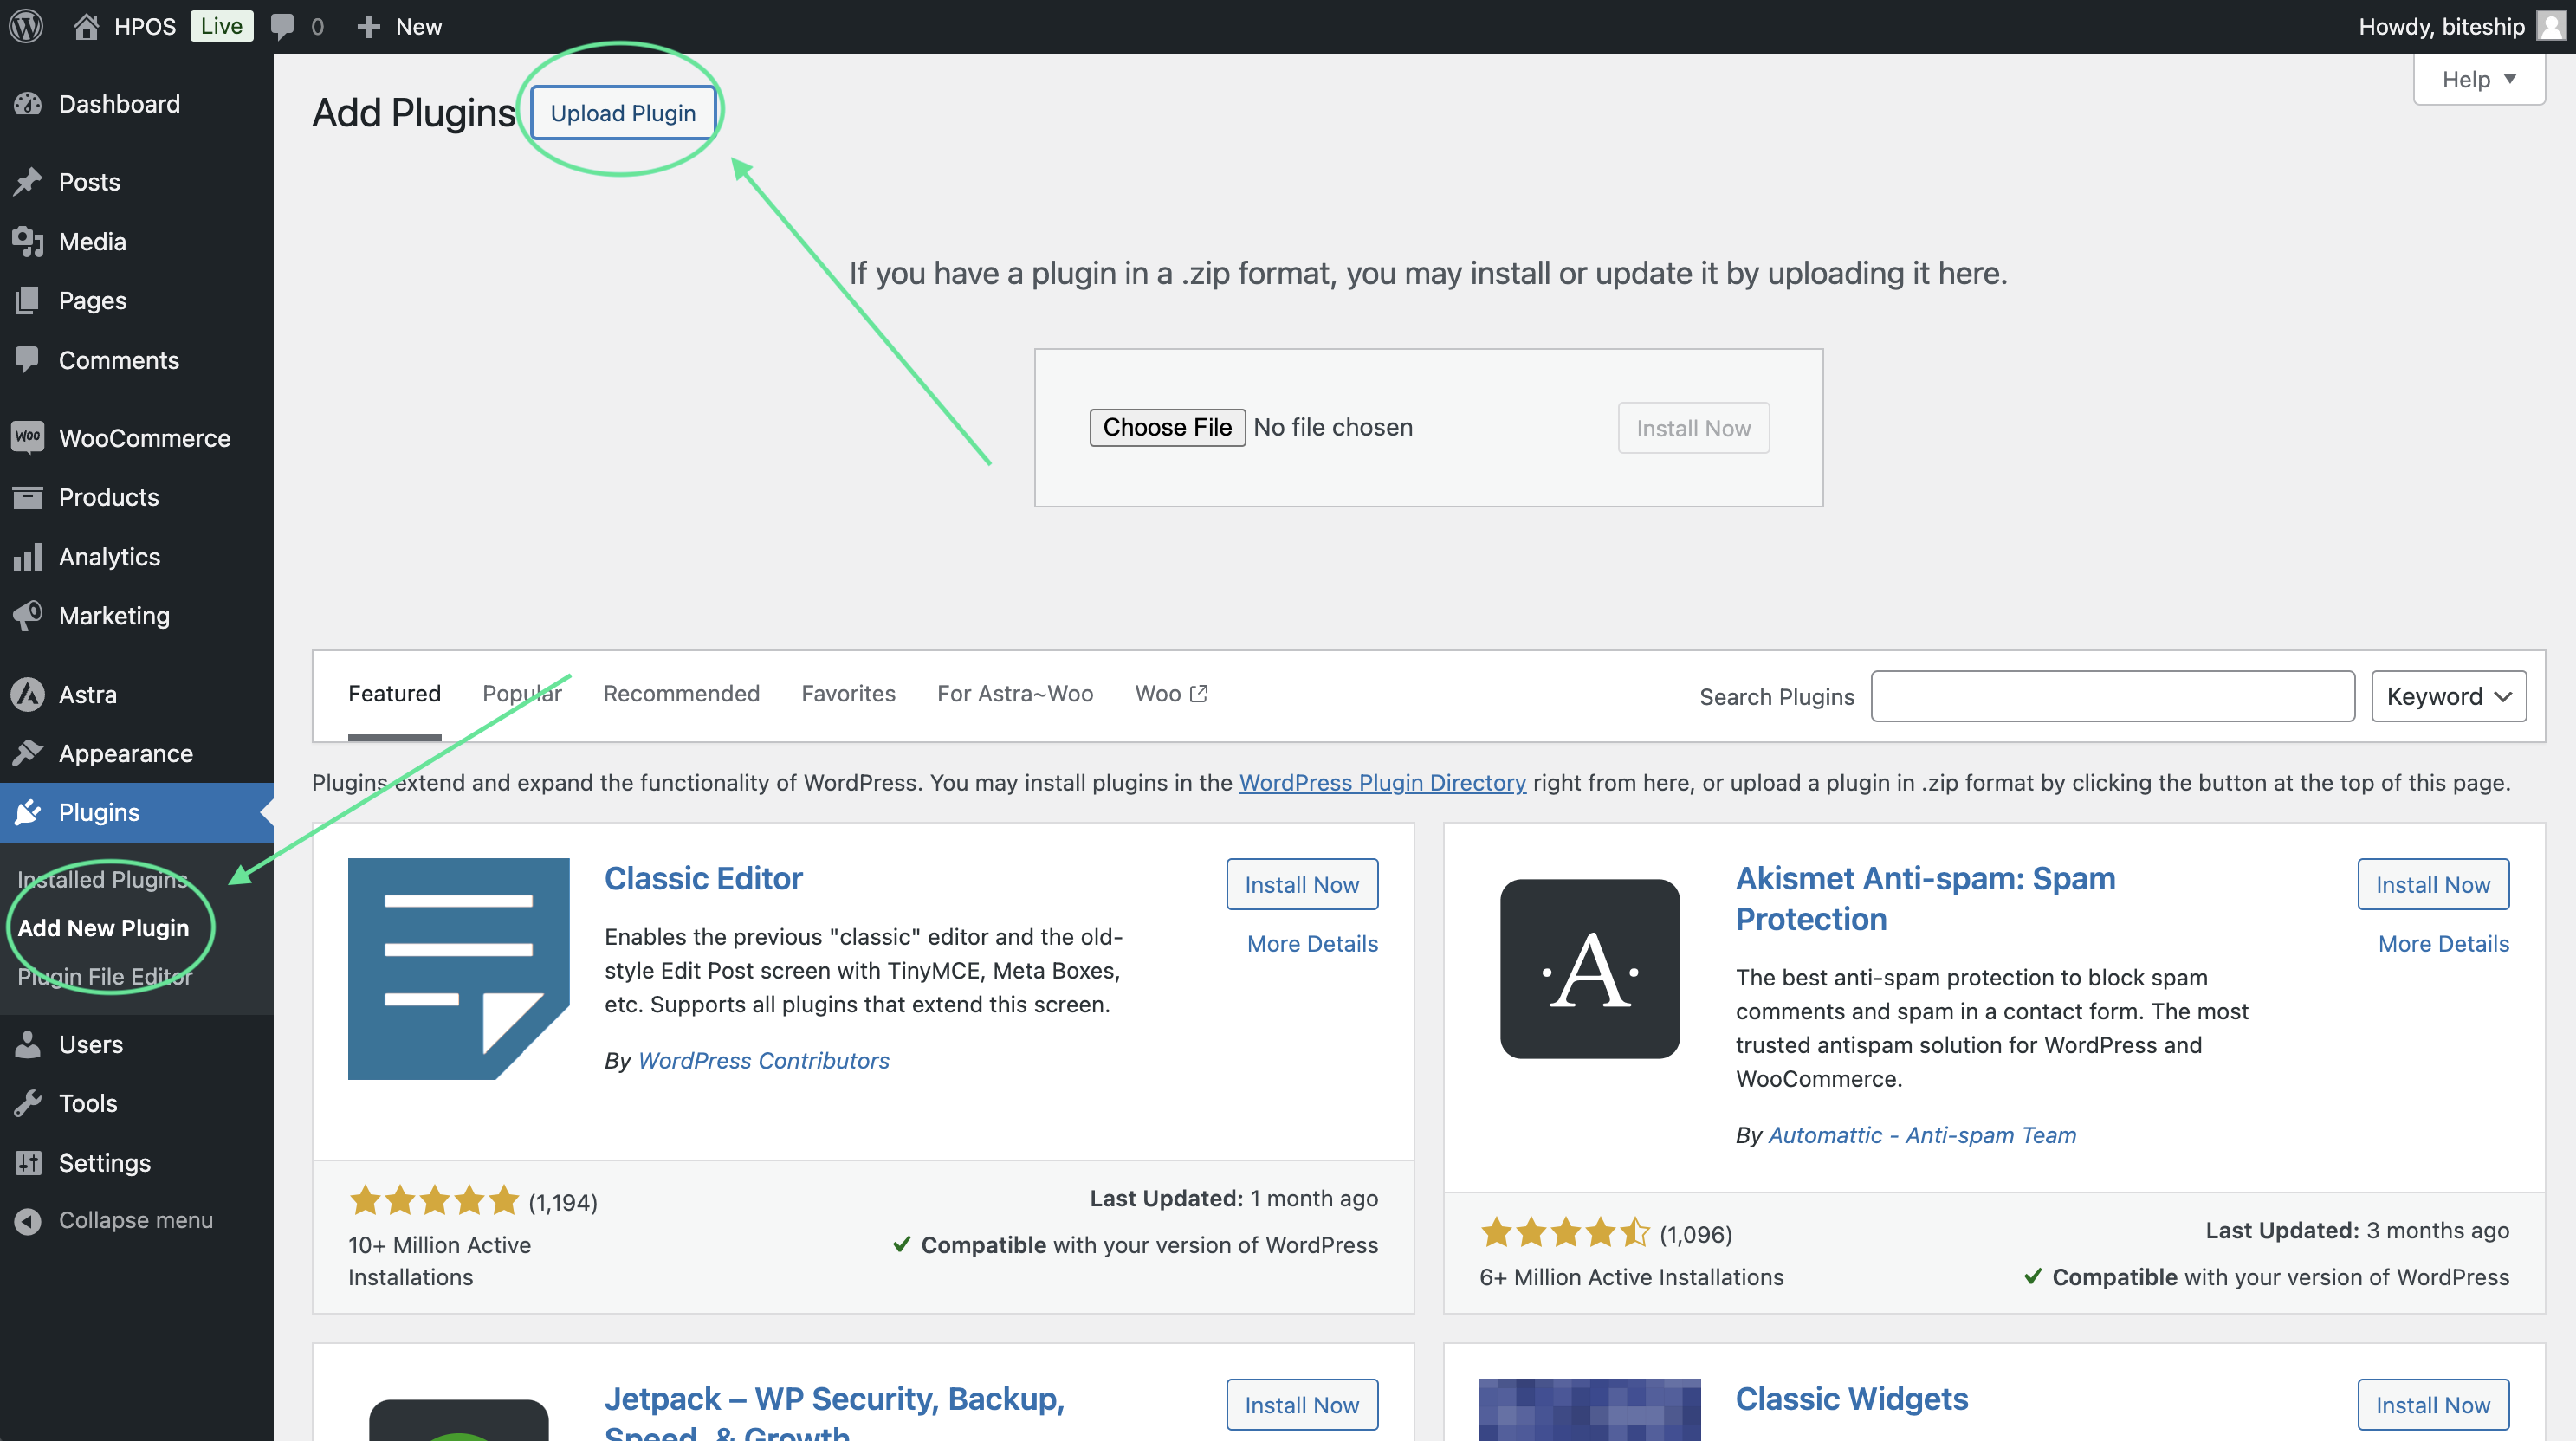2576x1441 pixels.
Task: Open the biteship user avatar
Action: 2551,26
